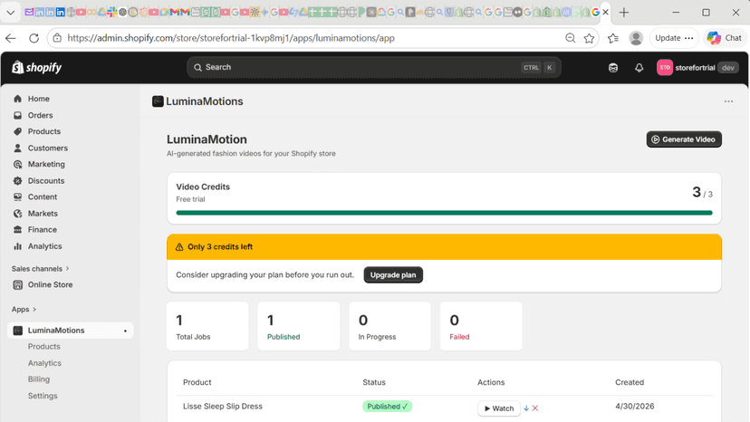Open browser profile avatar
The width and height of the screenshot is (750, 422).
pos(636,38)
